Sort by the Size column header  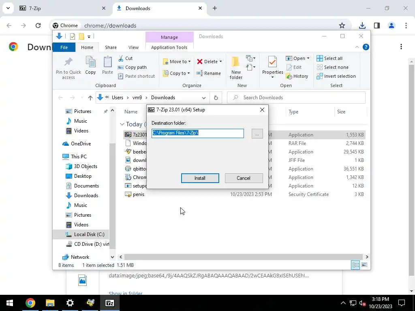pos(341,112)
